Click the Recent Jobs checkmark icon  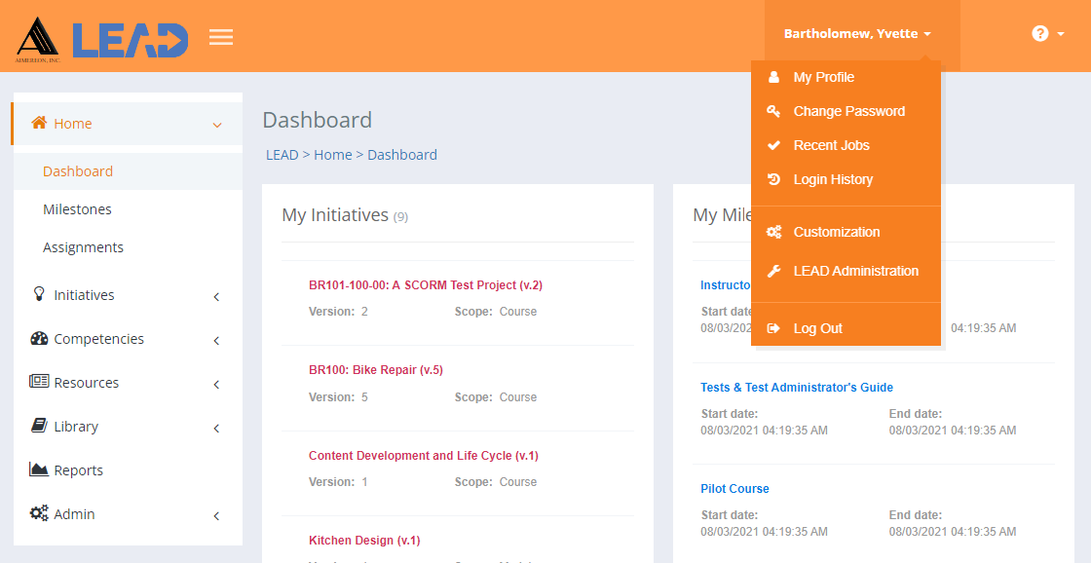click(773, 145)
